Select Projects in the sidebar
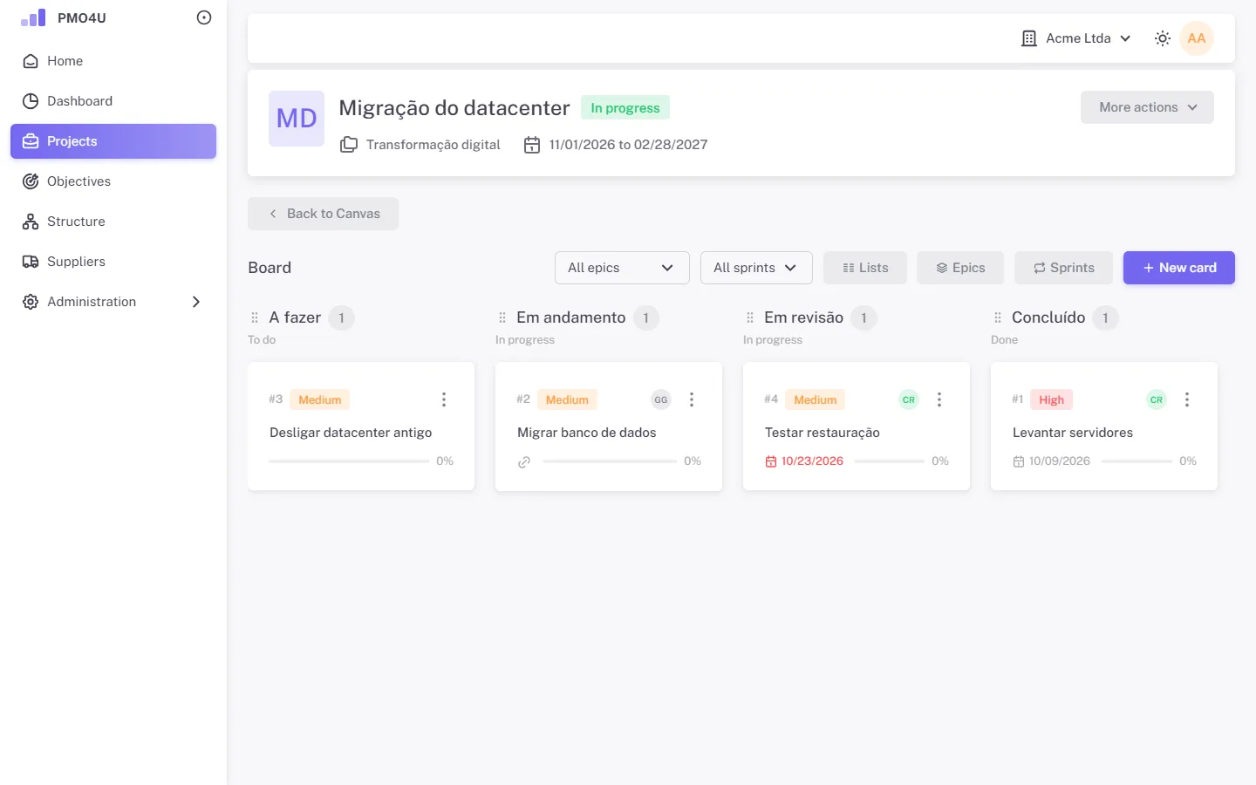This screenshot has width=1256, height=785. tap(113, 141)
